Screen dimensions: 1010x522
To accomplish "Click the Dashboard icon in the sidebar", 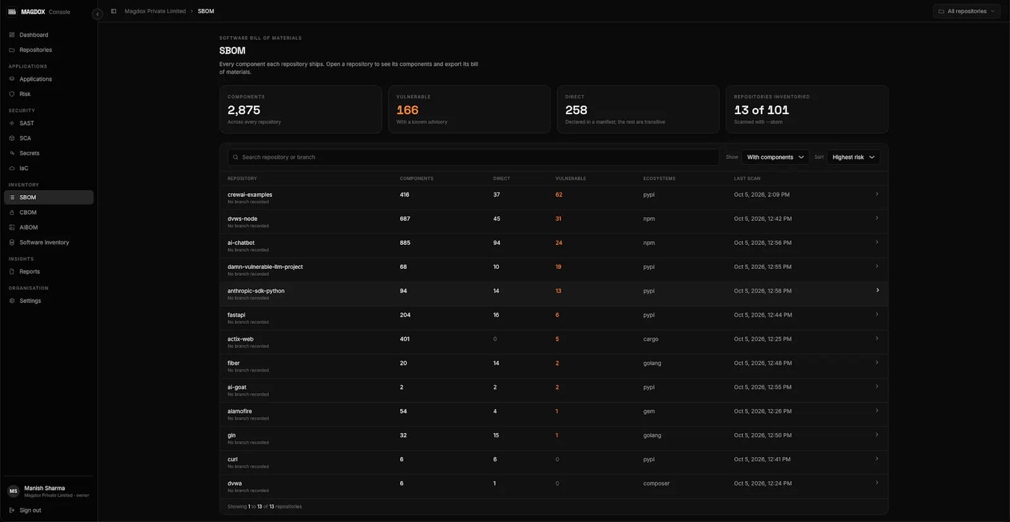I will (12, 35).
